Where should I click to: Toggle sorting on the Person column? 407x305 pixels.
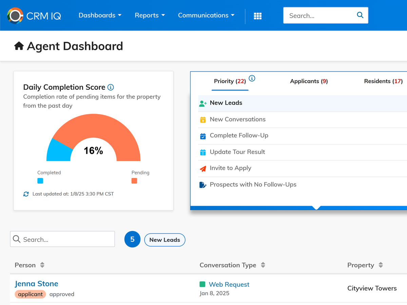coord(42,265)
